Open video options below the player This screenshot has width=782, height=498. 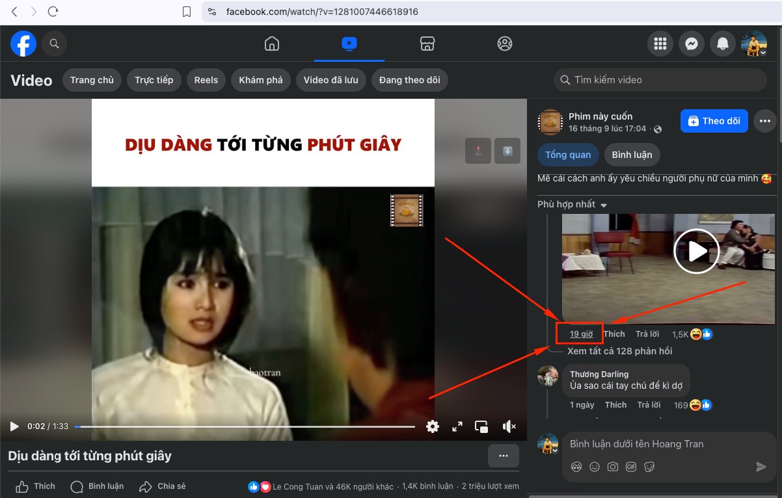click(x=504, y=456)
